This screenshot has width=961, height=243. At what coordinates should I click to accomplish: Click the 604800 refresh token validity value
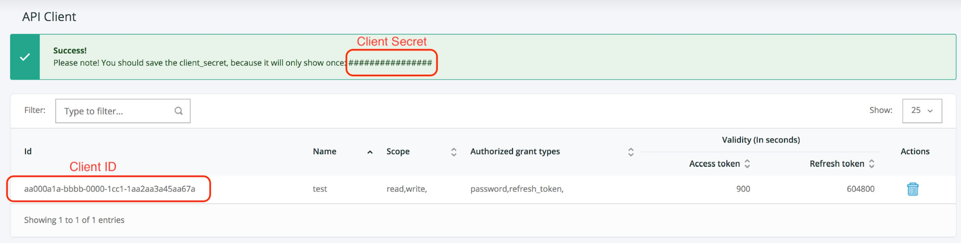860,189
